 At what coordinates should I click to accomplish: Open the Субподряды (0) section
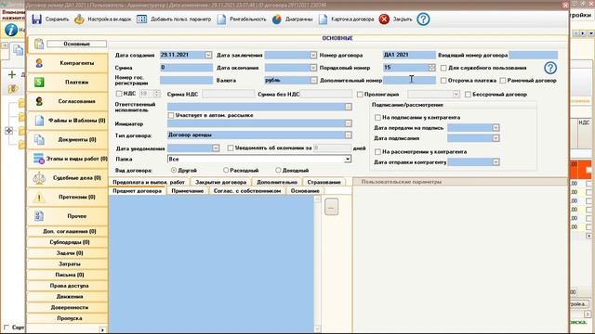click(x=70, y=242)
